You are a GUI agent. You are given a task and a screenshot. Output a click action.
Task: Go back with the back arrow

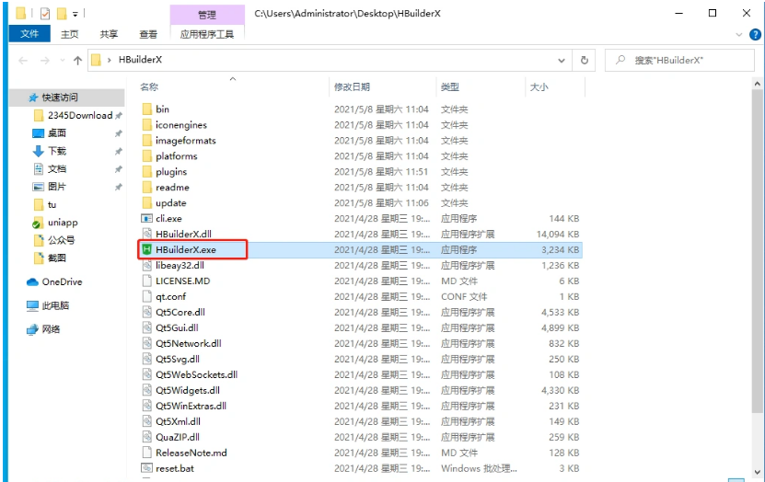tap(23, 61)
